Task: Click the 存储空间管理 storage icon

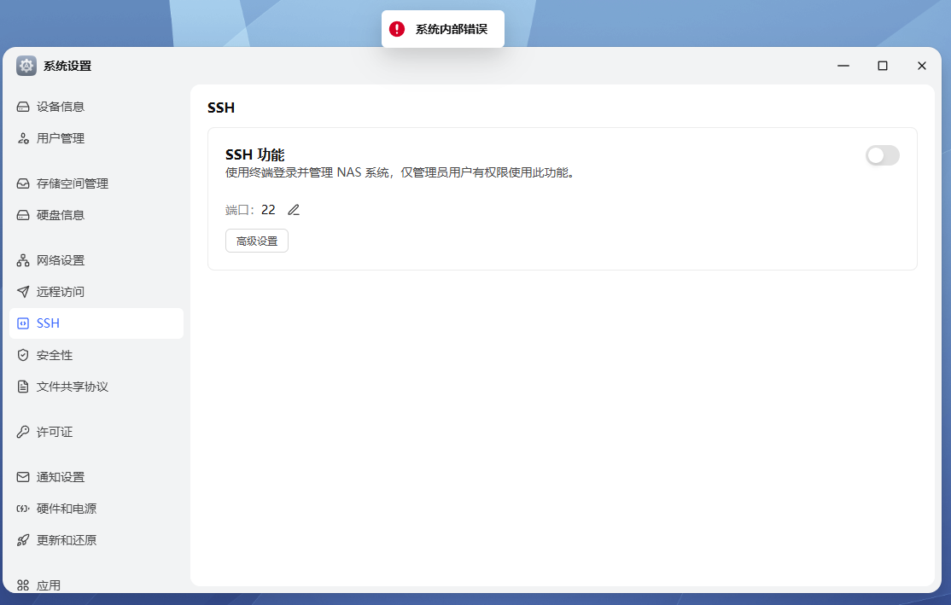Action: coord(23,183)
